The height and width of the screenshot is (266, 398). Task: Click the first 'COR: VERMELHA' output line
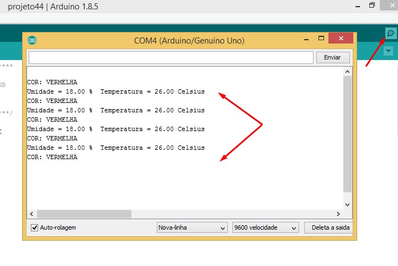pyautogui.click(x=52, y=82)
